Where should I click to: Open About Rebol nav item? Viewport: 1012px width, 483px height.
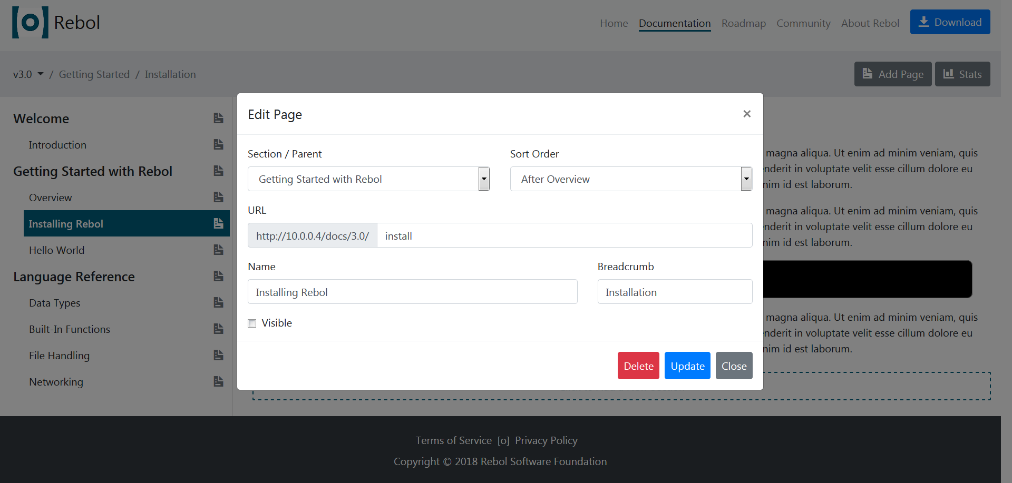(x=870, y=23)
